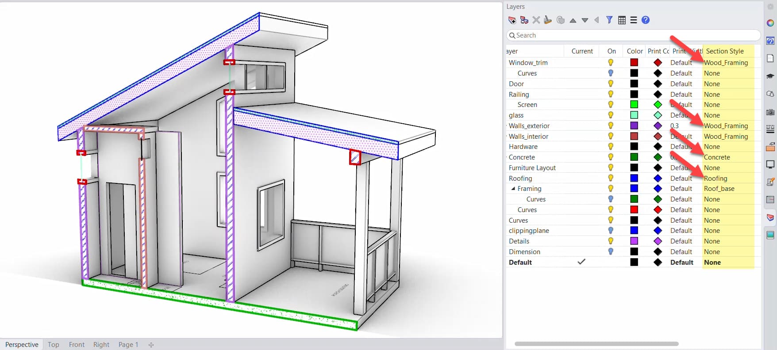The height and width of the screenshot is (350, 777).
Task: Switch to the Top viewport tab
Action: (54, 345)
